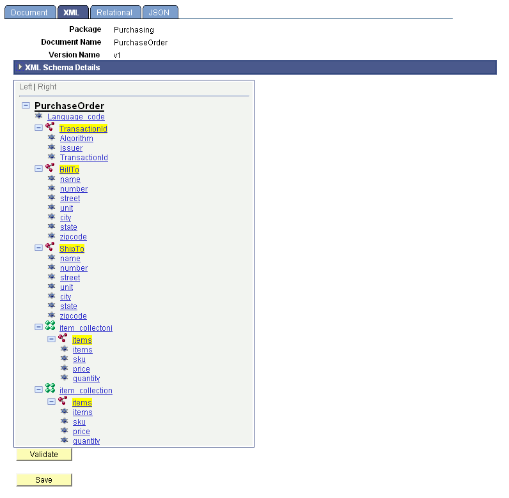Click primitive icon beside child TransactionId element
Screen dimensions: 509x498
click(51, 156)
